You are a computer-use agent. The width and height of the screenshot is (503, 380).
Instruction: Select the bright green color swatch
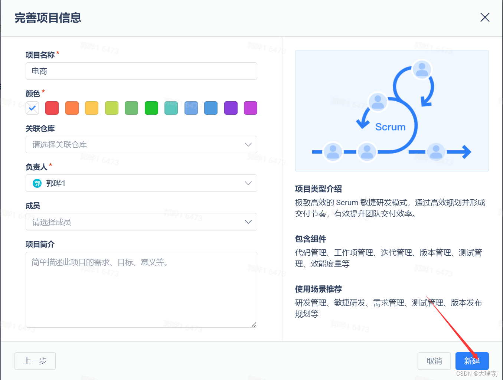(x=151, y=108)
